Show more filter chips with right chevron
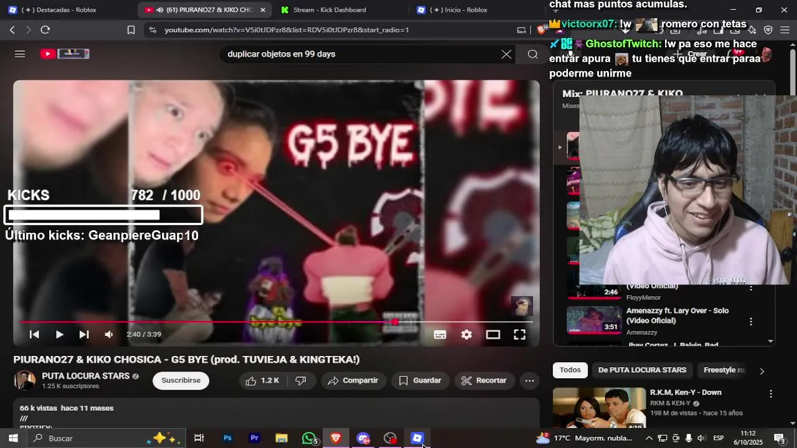This screenshot has width=797, height=448. tap(762, 371)
